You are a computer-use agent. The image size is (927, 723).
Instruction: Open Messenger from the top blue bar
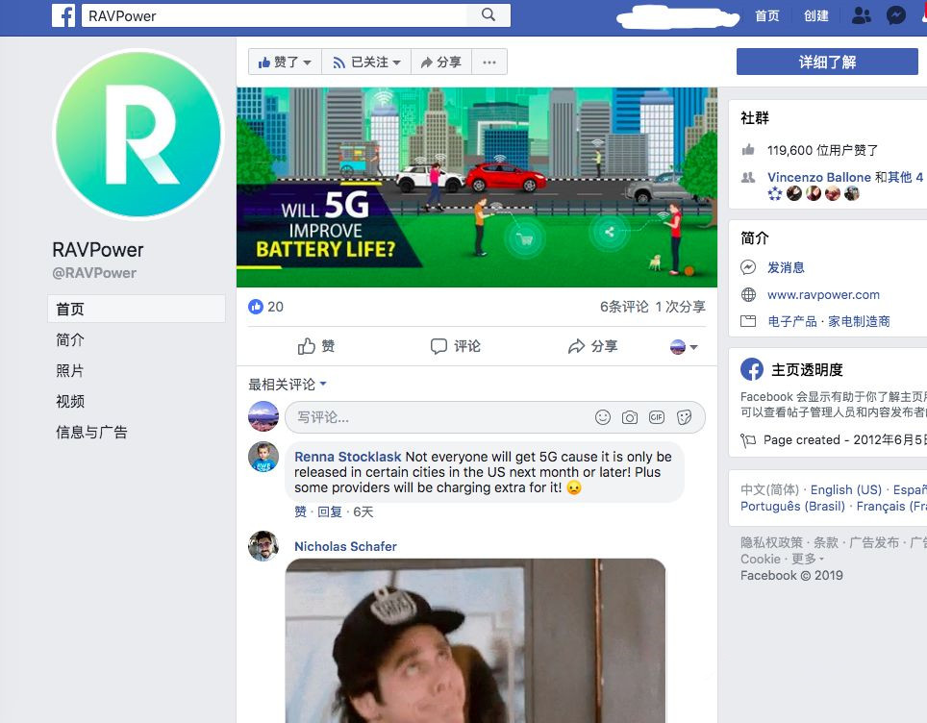click(x=895, y=15)
